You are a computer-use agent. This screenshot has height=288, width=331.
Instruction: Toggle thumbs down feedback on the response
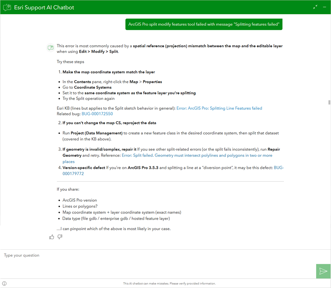(60, 237)
